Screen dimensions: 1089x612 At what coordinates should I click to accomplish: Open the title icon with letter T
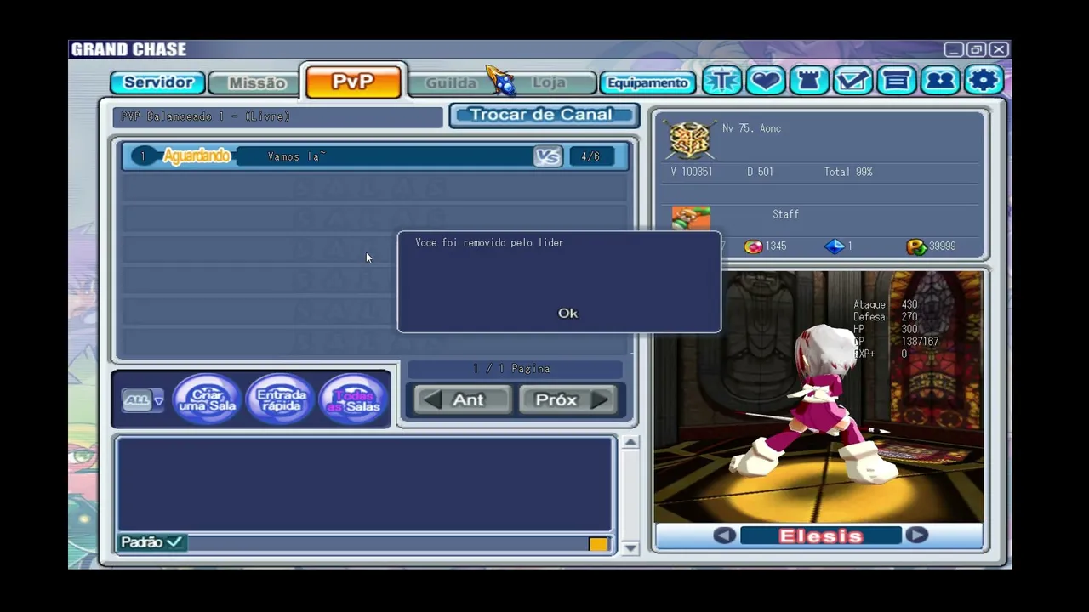[x=721, y=82]
